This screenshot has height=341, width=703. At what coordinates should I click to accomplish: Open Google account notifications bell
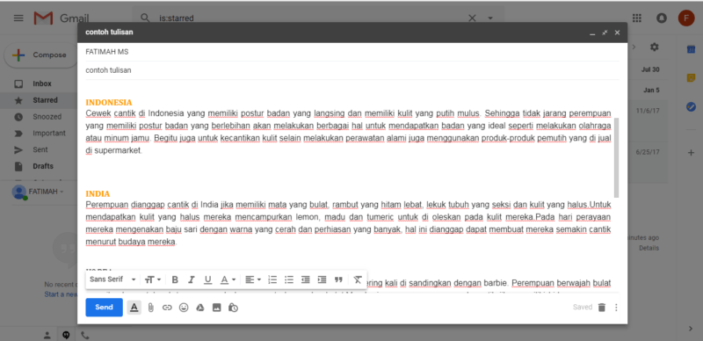click(662, 18)
